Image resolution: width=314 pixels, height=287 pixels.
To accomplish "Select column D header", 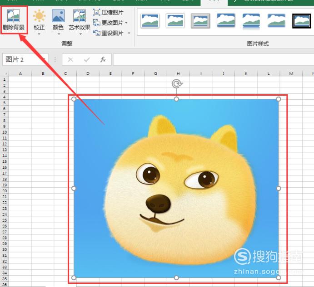I will pyautogui.click(x=88, y=73).
